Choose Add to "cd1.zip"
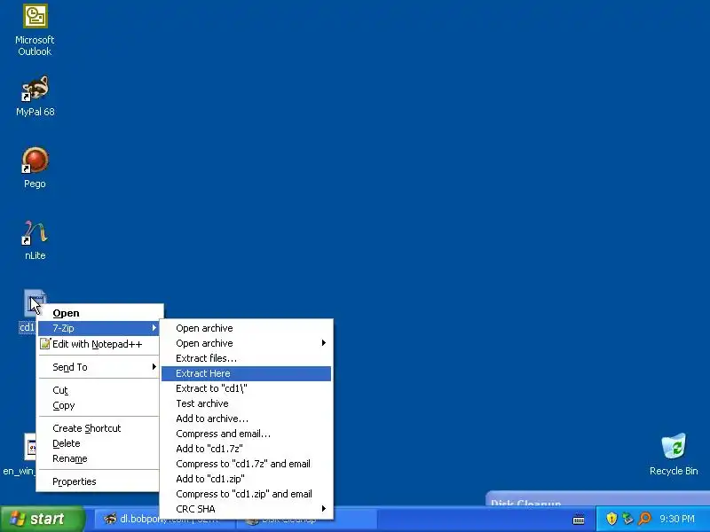710x532 pixels. coord(247,479)
